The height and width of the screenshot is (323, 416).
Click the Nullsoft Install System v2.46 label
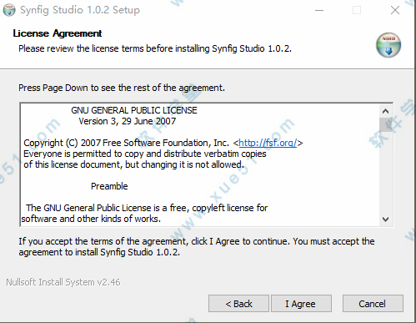tap(63, 282)
